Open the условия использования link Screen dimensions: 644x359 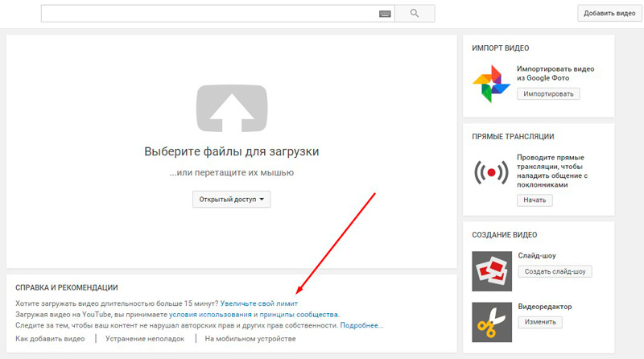coord(210,315)
